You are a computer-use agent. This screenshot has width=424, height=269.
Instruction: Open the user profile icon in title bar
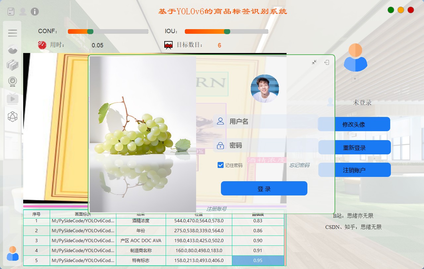[23, 12]
